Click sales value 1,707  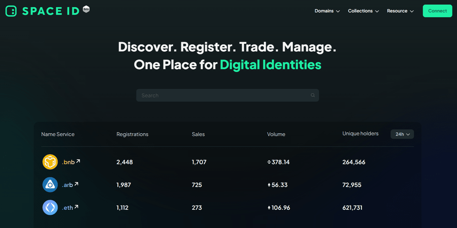199,162
